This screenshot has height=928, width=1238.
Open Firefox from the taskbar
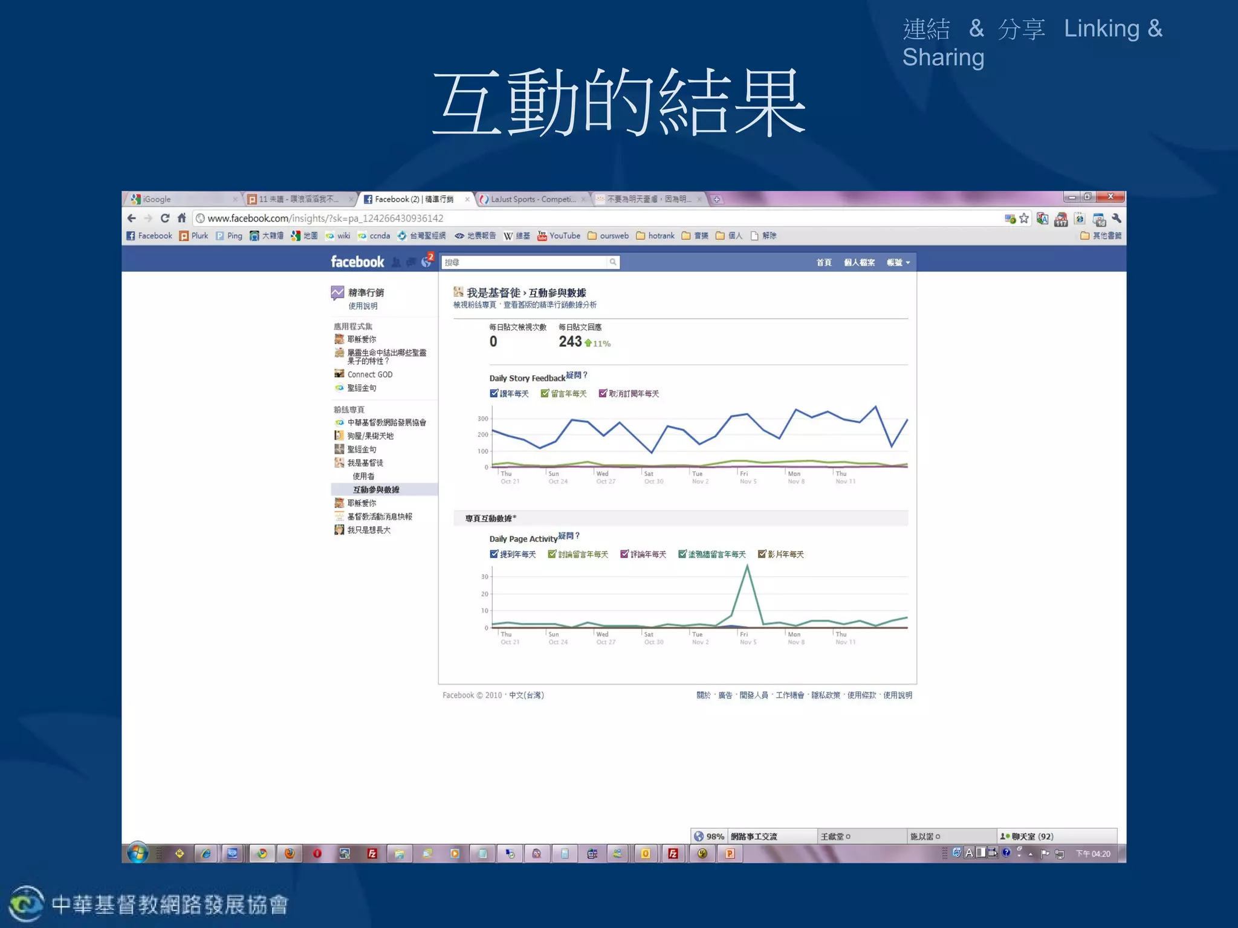point(290,854)
